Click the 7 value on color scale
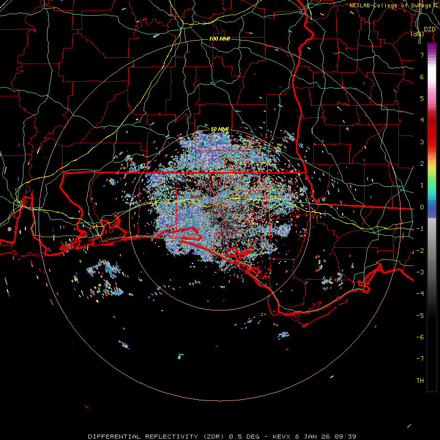The height and width of the screenshot is (440, 440). 422,55
